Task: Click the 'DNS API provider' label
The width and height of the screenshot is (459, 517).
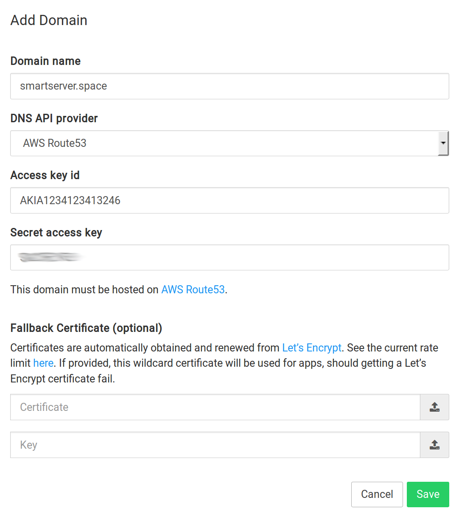Action: 54,118
